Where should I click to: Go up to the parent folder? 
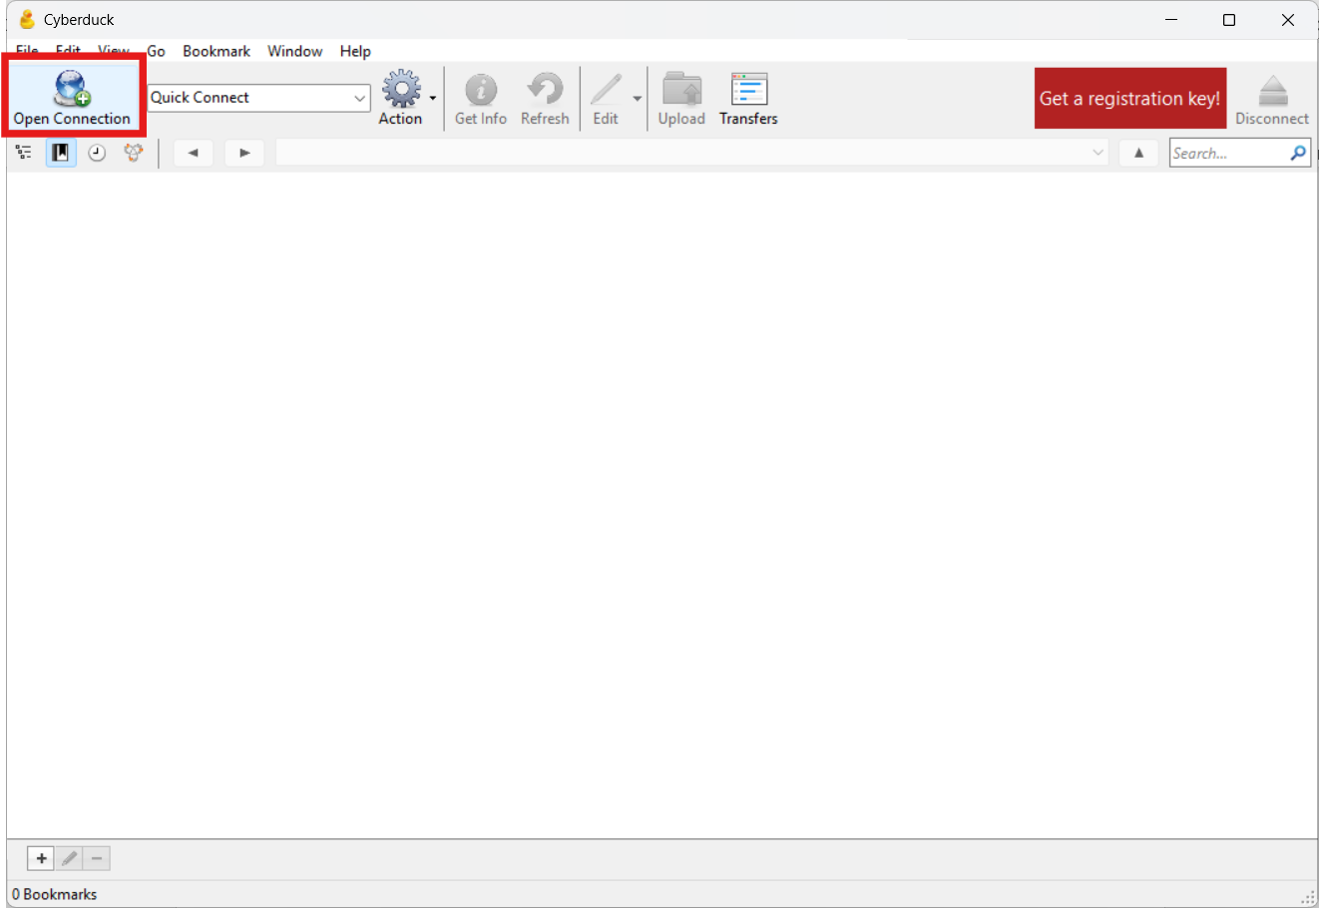pyautogui.click(x=1138, y=153)
